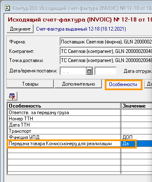Image resolution: width=152 pixels, height=182 pixels.
Task: Switch to the Дополнительно tab
Action: click(x=78, y=84)
